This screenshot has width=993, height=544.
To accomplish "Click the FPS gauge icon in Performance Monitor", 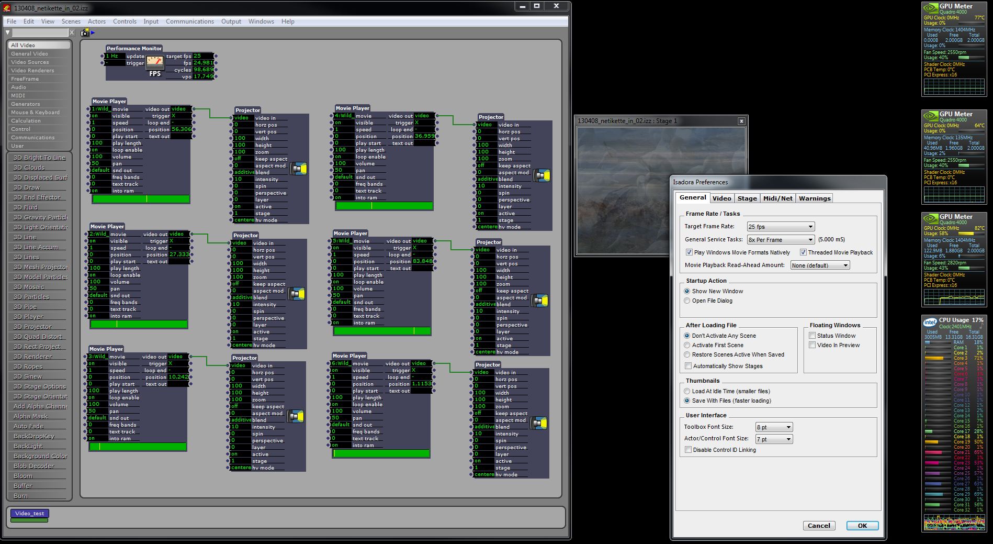I will point(154,62).
